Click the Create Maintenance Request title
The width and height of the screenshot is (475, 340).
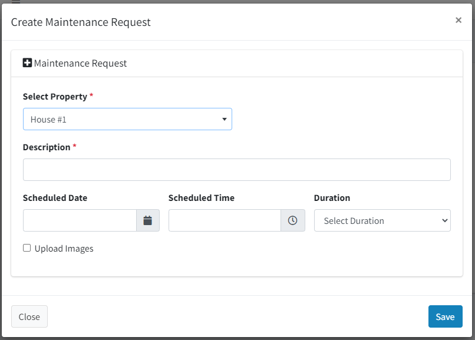(x=81, y=22)
